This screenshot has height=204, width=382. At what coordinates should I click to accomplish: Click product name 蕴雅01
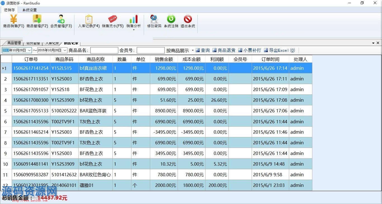(x=96, y=185)
